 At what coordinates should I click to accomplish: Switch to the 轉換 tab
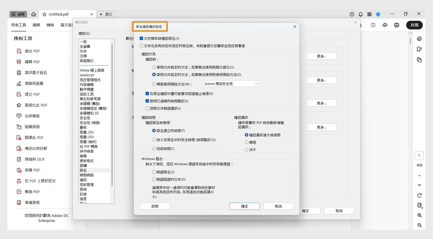[50, 25]
